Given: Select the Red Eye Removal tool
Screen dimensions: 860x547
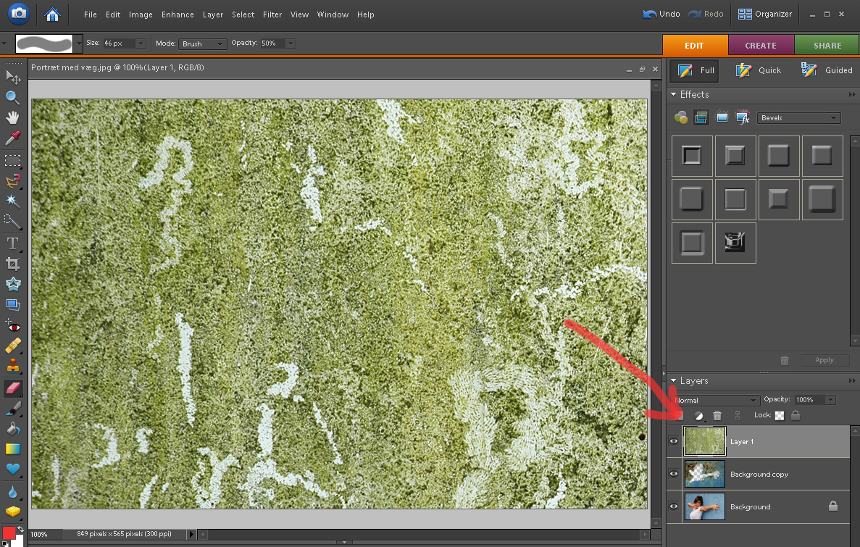Looking at the screenshot, I should coord(13,325).
